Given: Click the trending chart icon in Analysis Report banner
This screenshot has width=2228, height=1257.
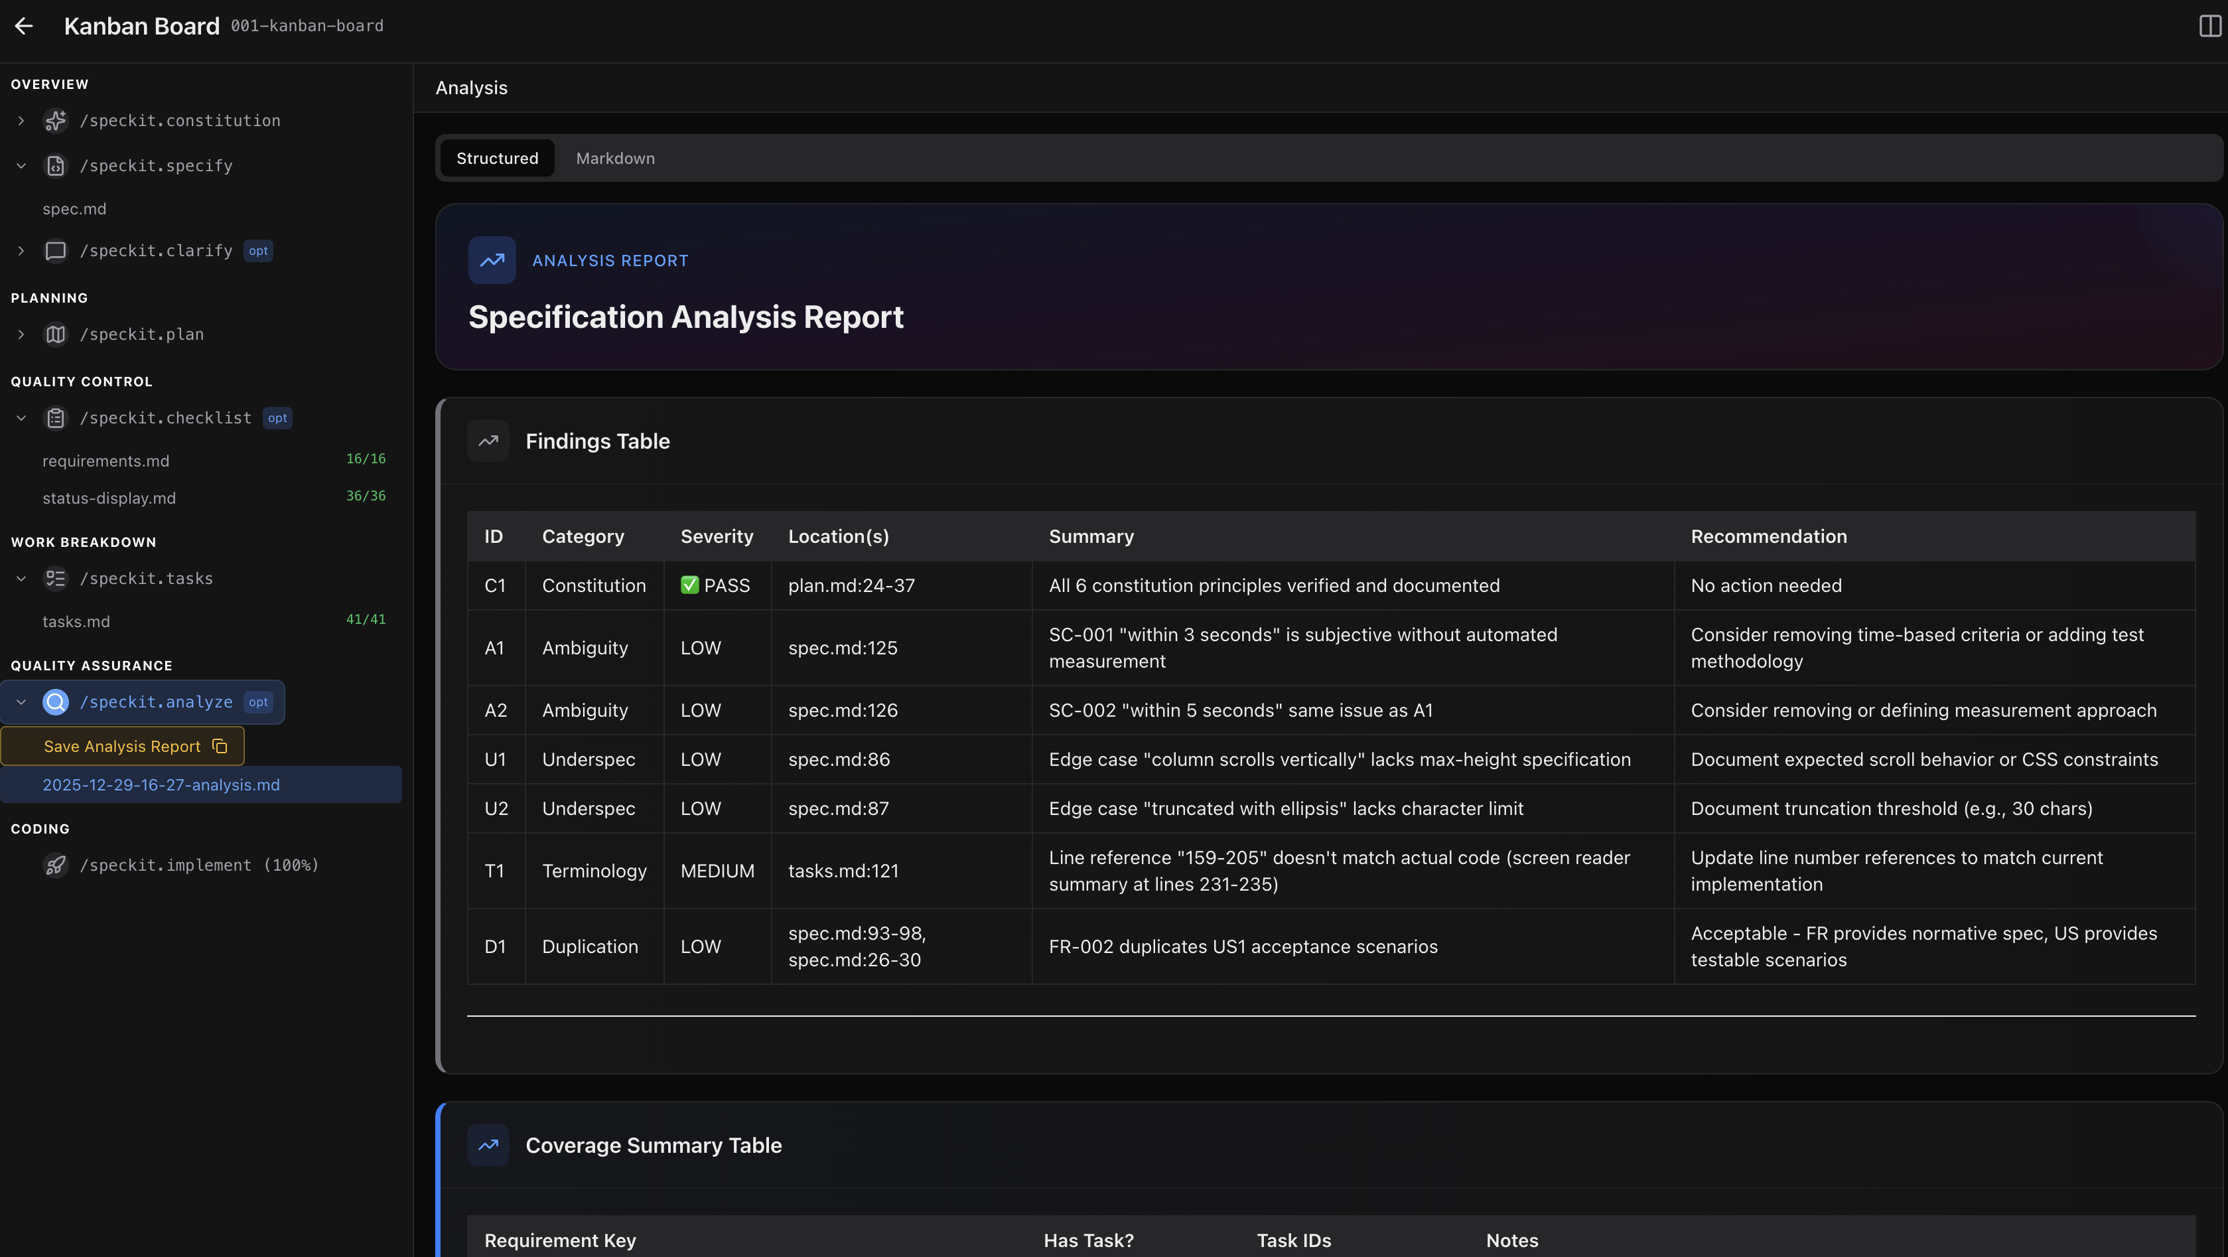Looking at the screenshot, I should (491, 259).
